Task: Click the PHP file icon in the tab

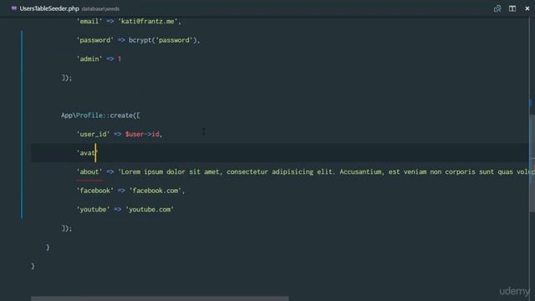Action: [14, 8]
